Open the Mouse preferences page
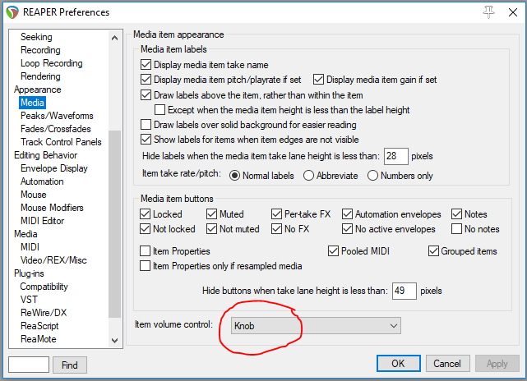Viewport: 527px width, 381px height. [x=33, y=195]
